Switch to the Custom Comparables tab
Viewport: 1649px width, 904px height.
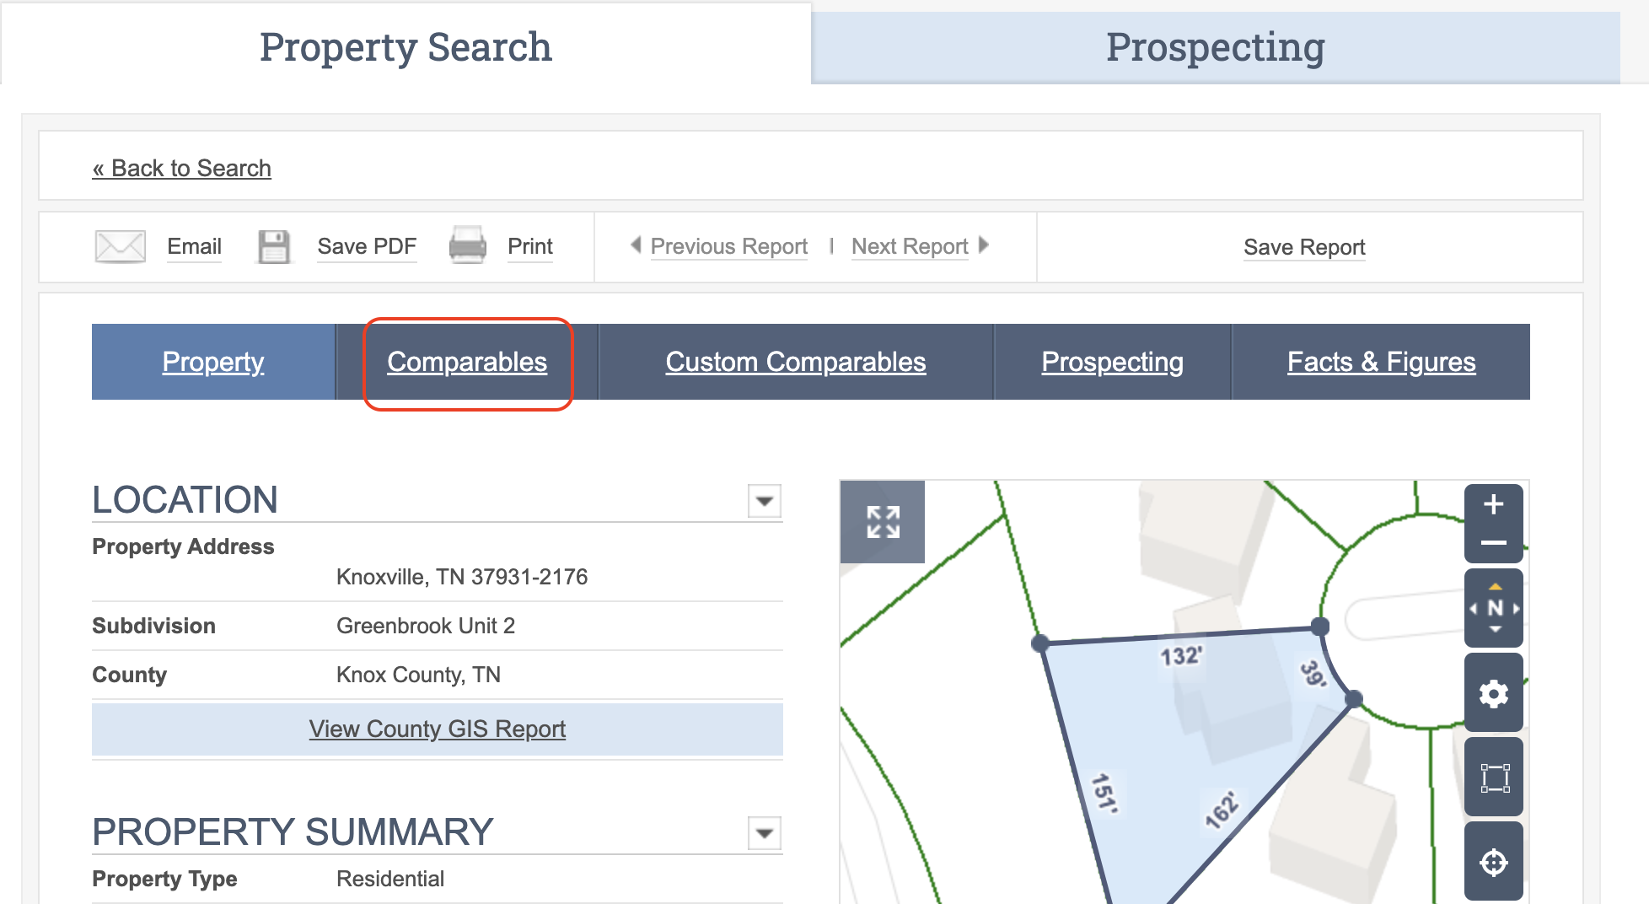tap(795, 362)
